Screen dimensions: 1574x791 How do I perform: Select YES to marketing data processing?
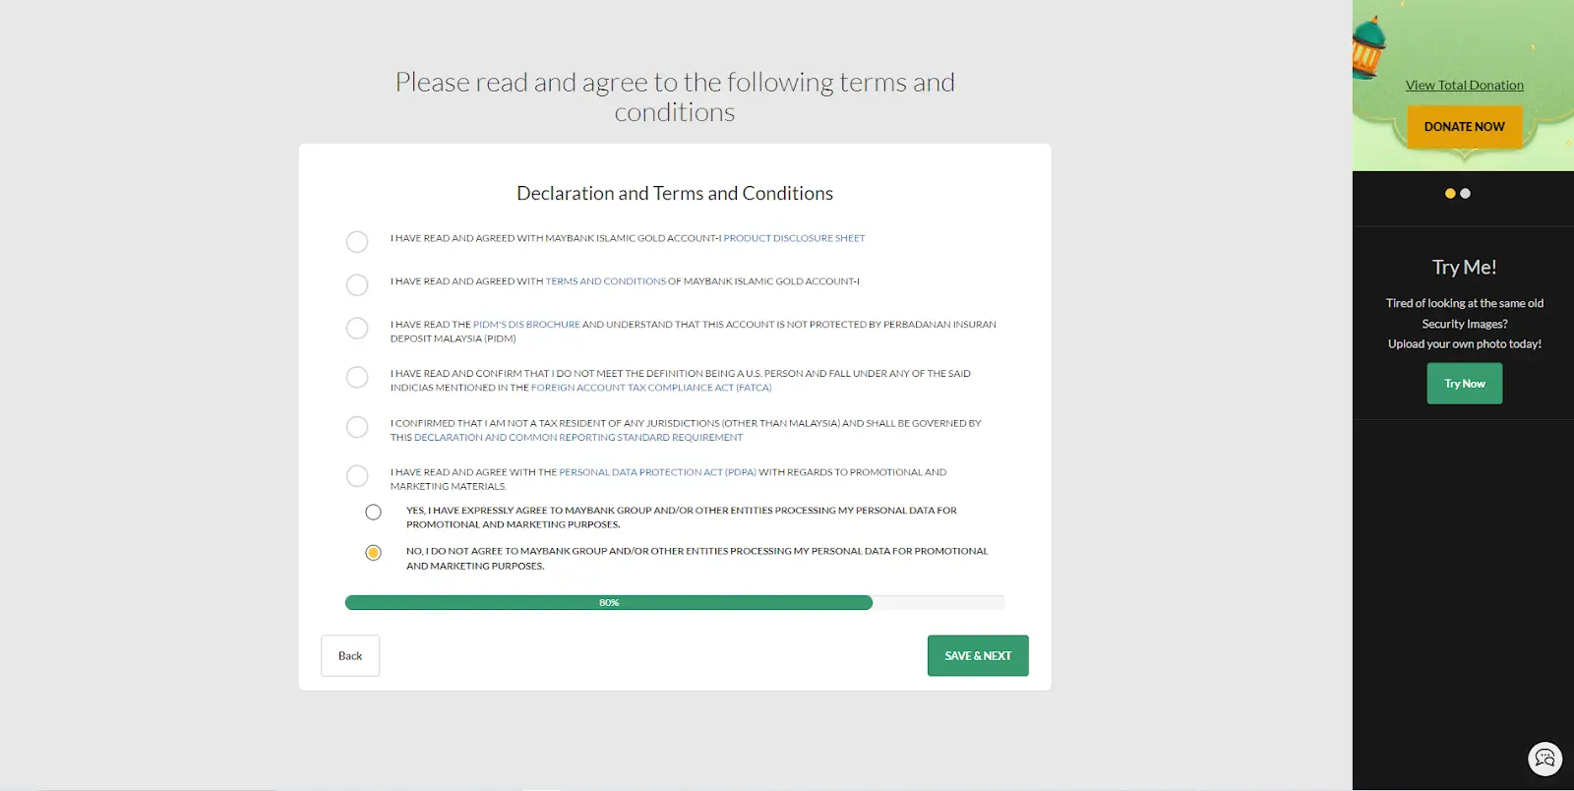[373, 513]
